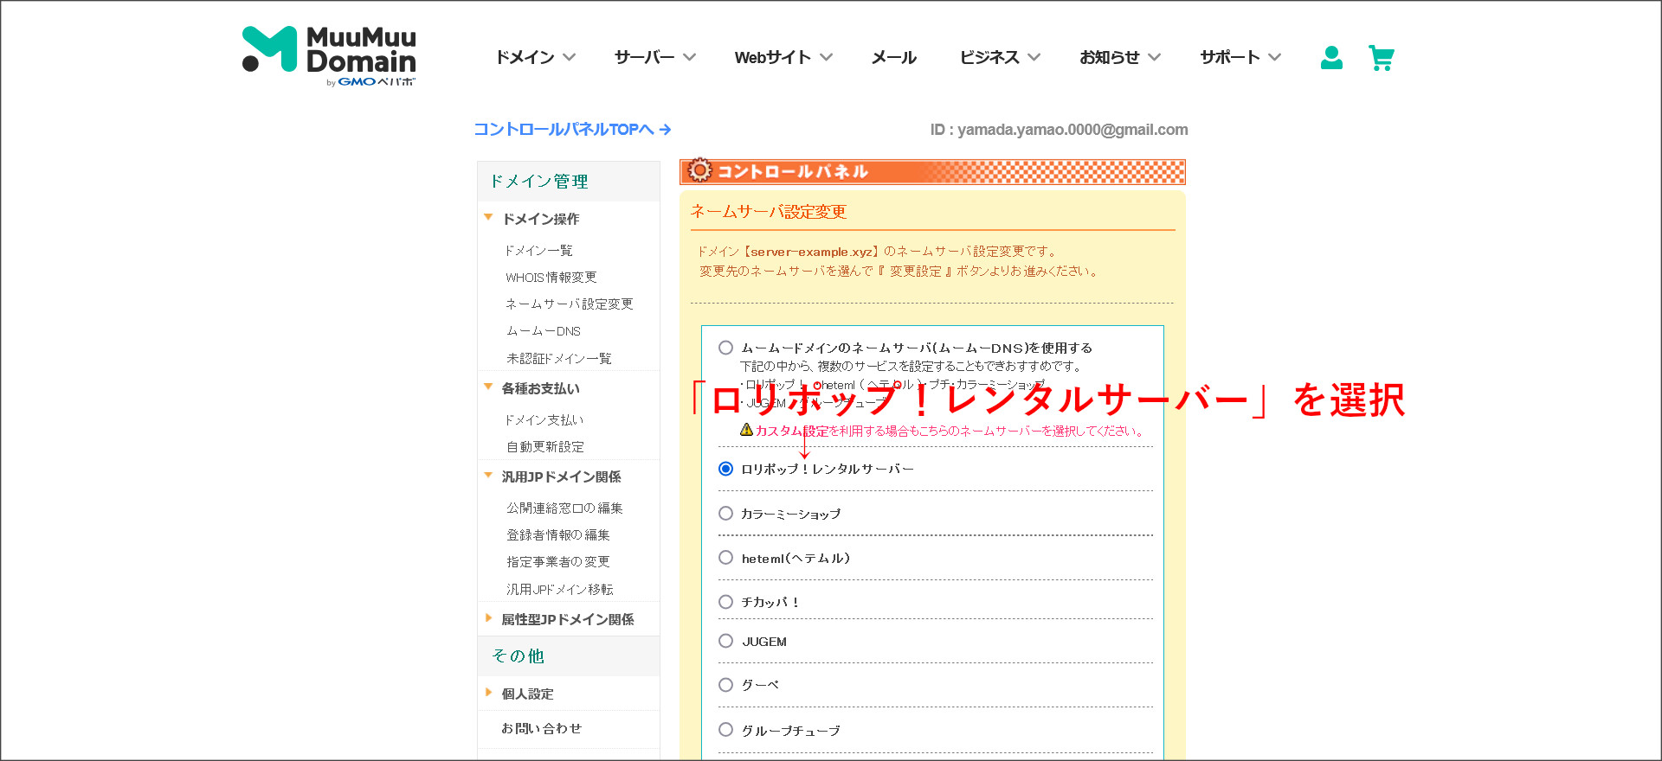Click the gear icon in コントロールパネル header

click(699, 170)
